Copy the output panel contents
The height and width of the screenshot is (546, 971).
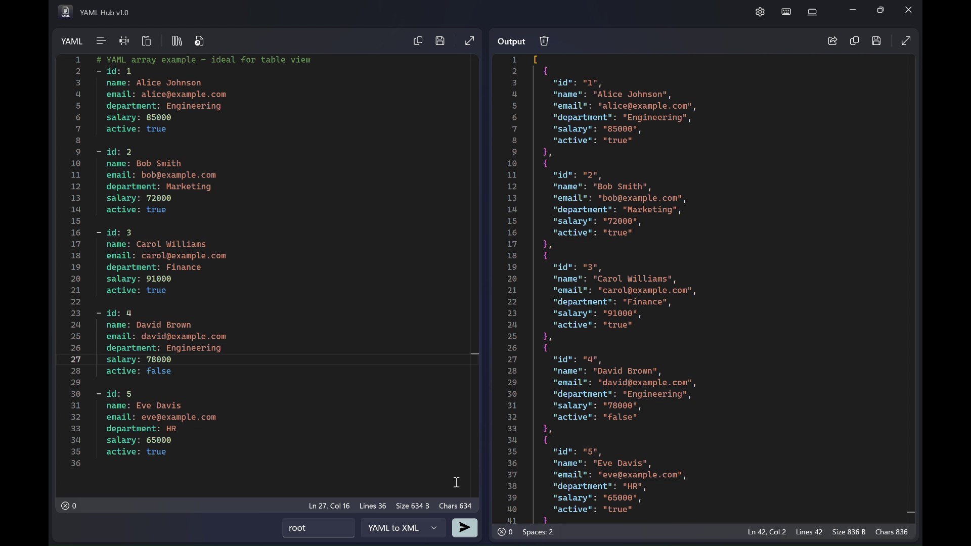pyautogui.click(x=855, y=41)
